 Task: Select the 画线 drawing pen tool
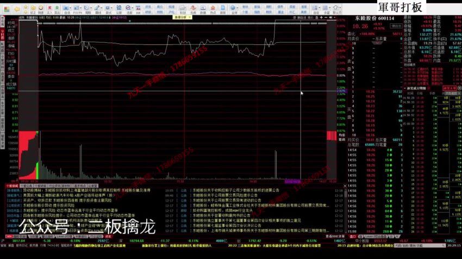tap(97, 8)
